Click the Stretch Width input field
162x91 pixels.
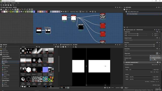(140, 77)
